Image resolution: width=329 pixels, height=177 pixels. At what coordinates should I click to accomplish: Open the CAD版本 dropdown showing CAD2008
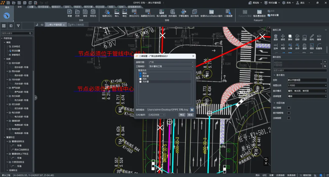click(157, 115)
